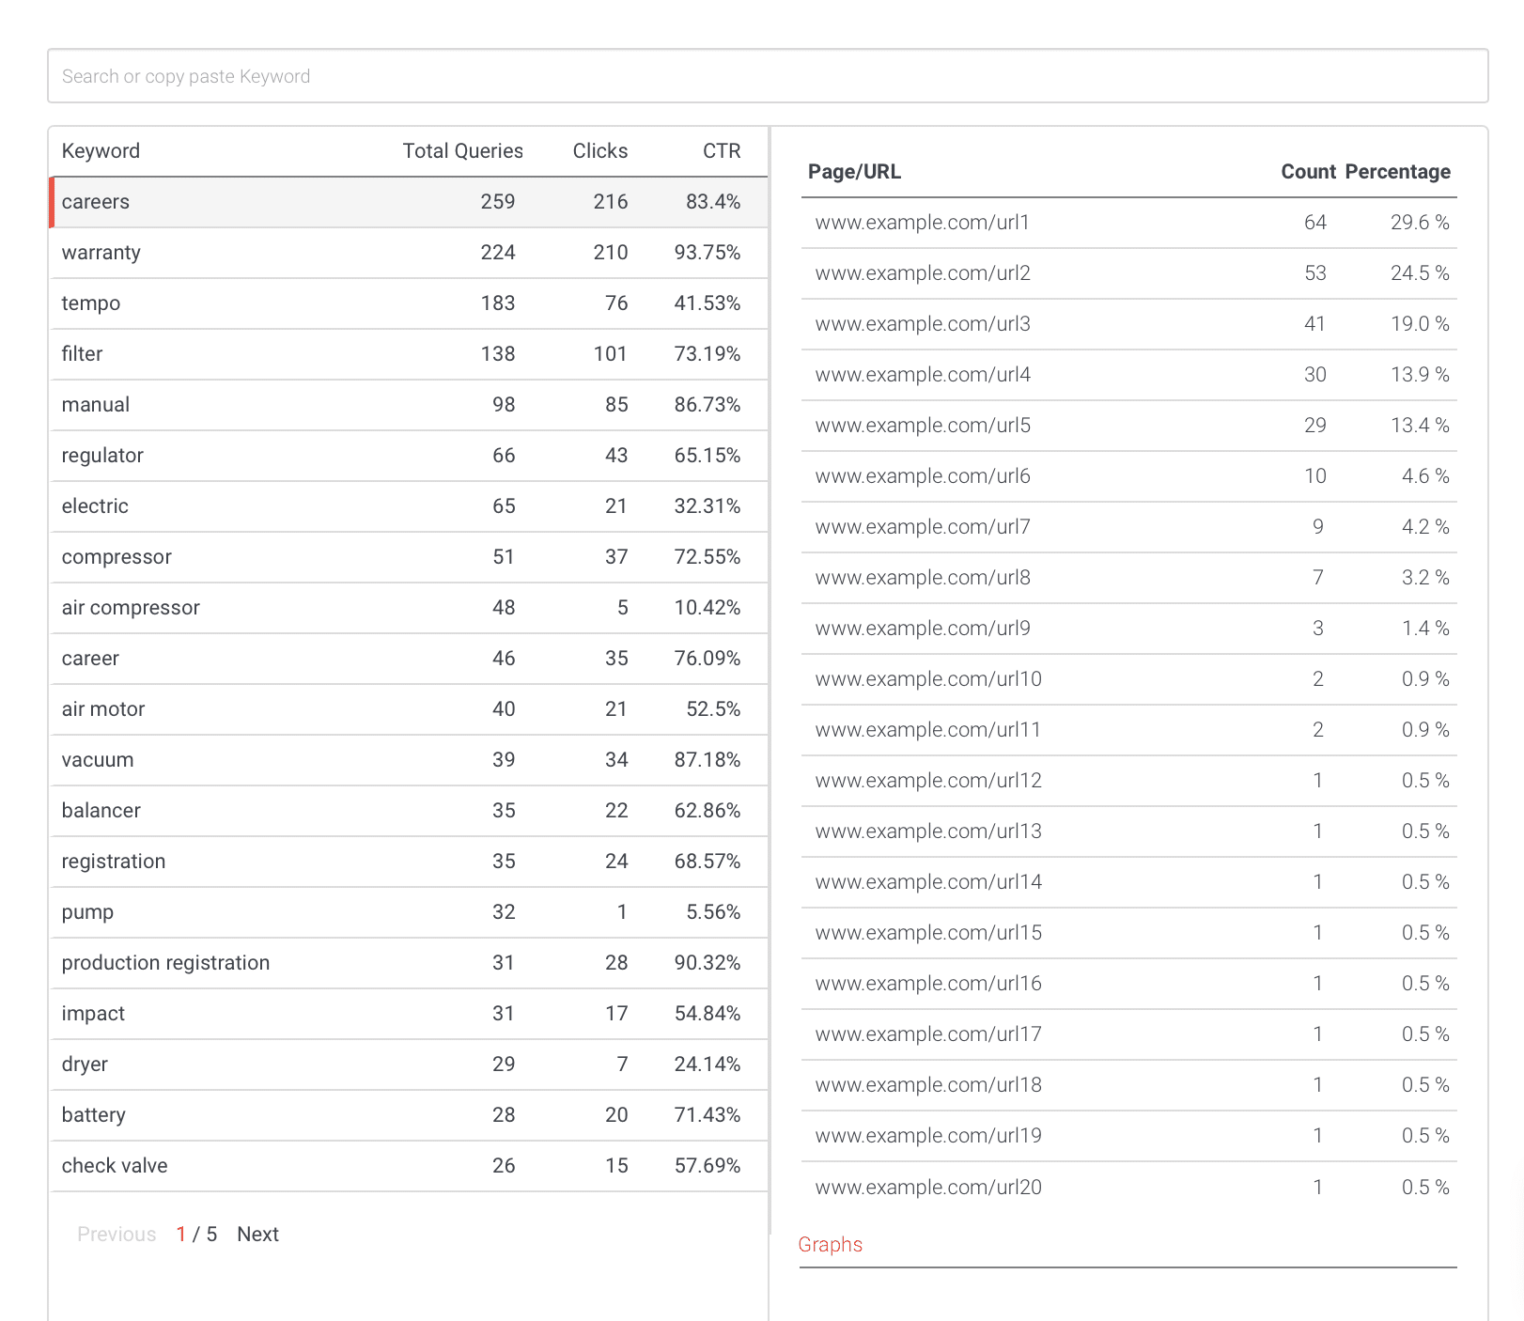Viewport: 1524px width, 1321px height.
Task: Click www.example.com/url19 row
Action: [x=1129, y=1136]
